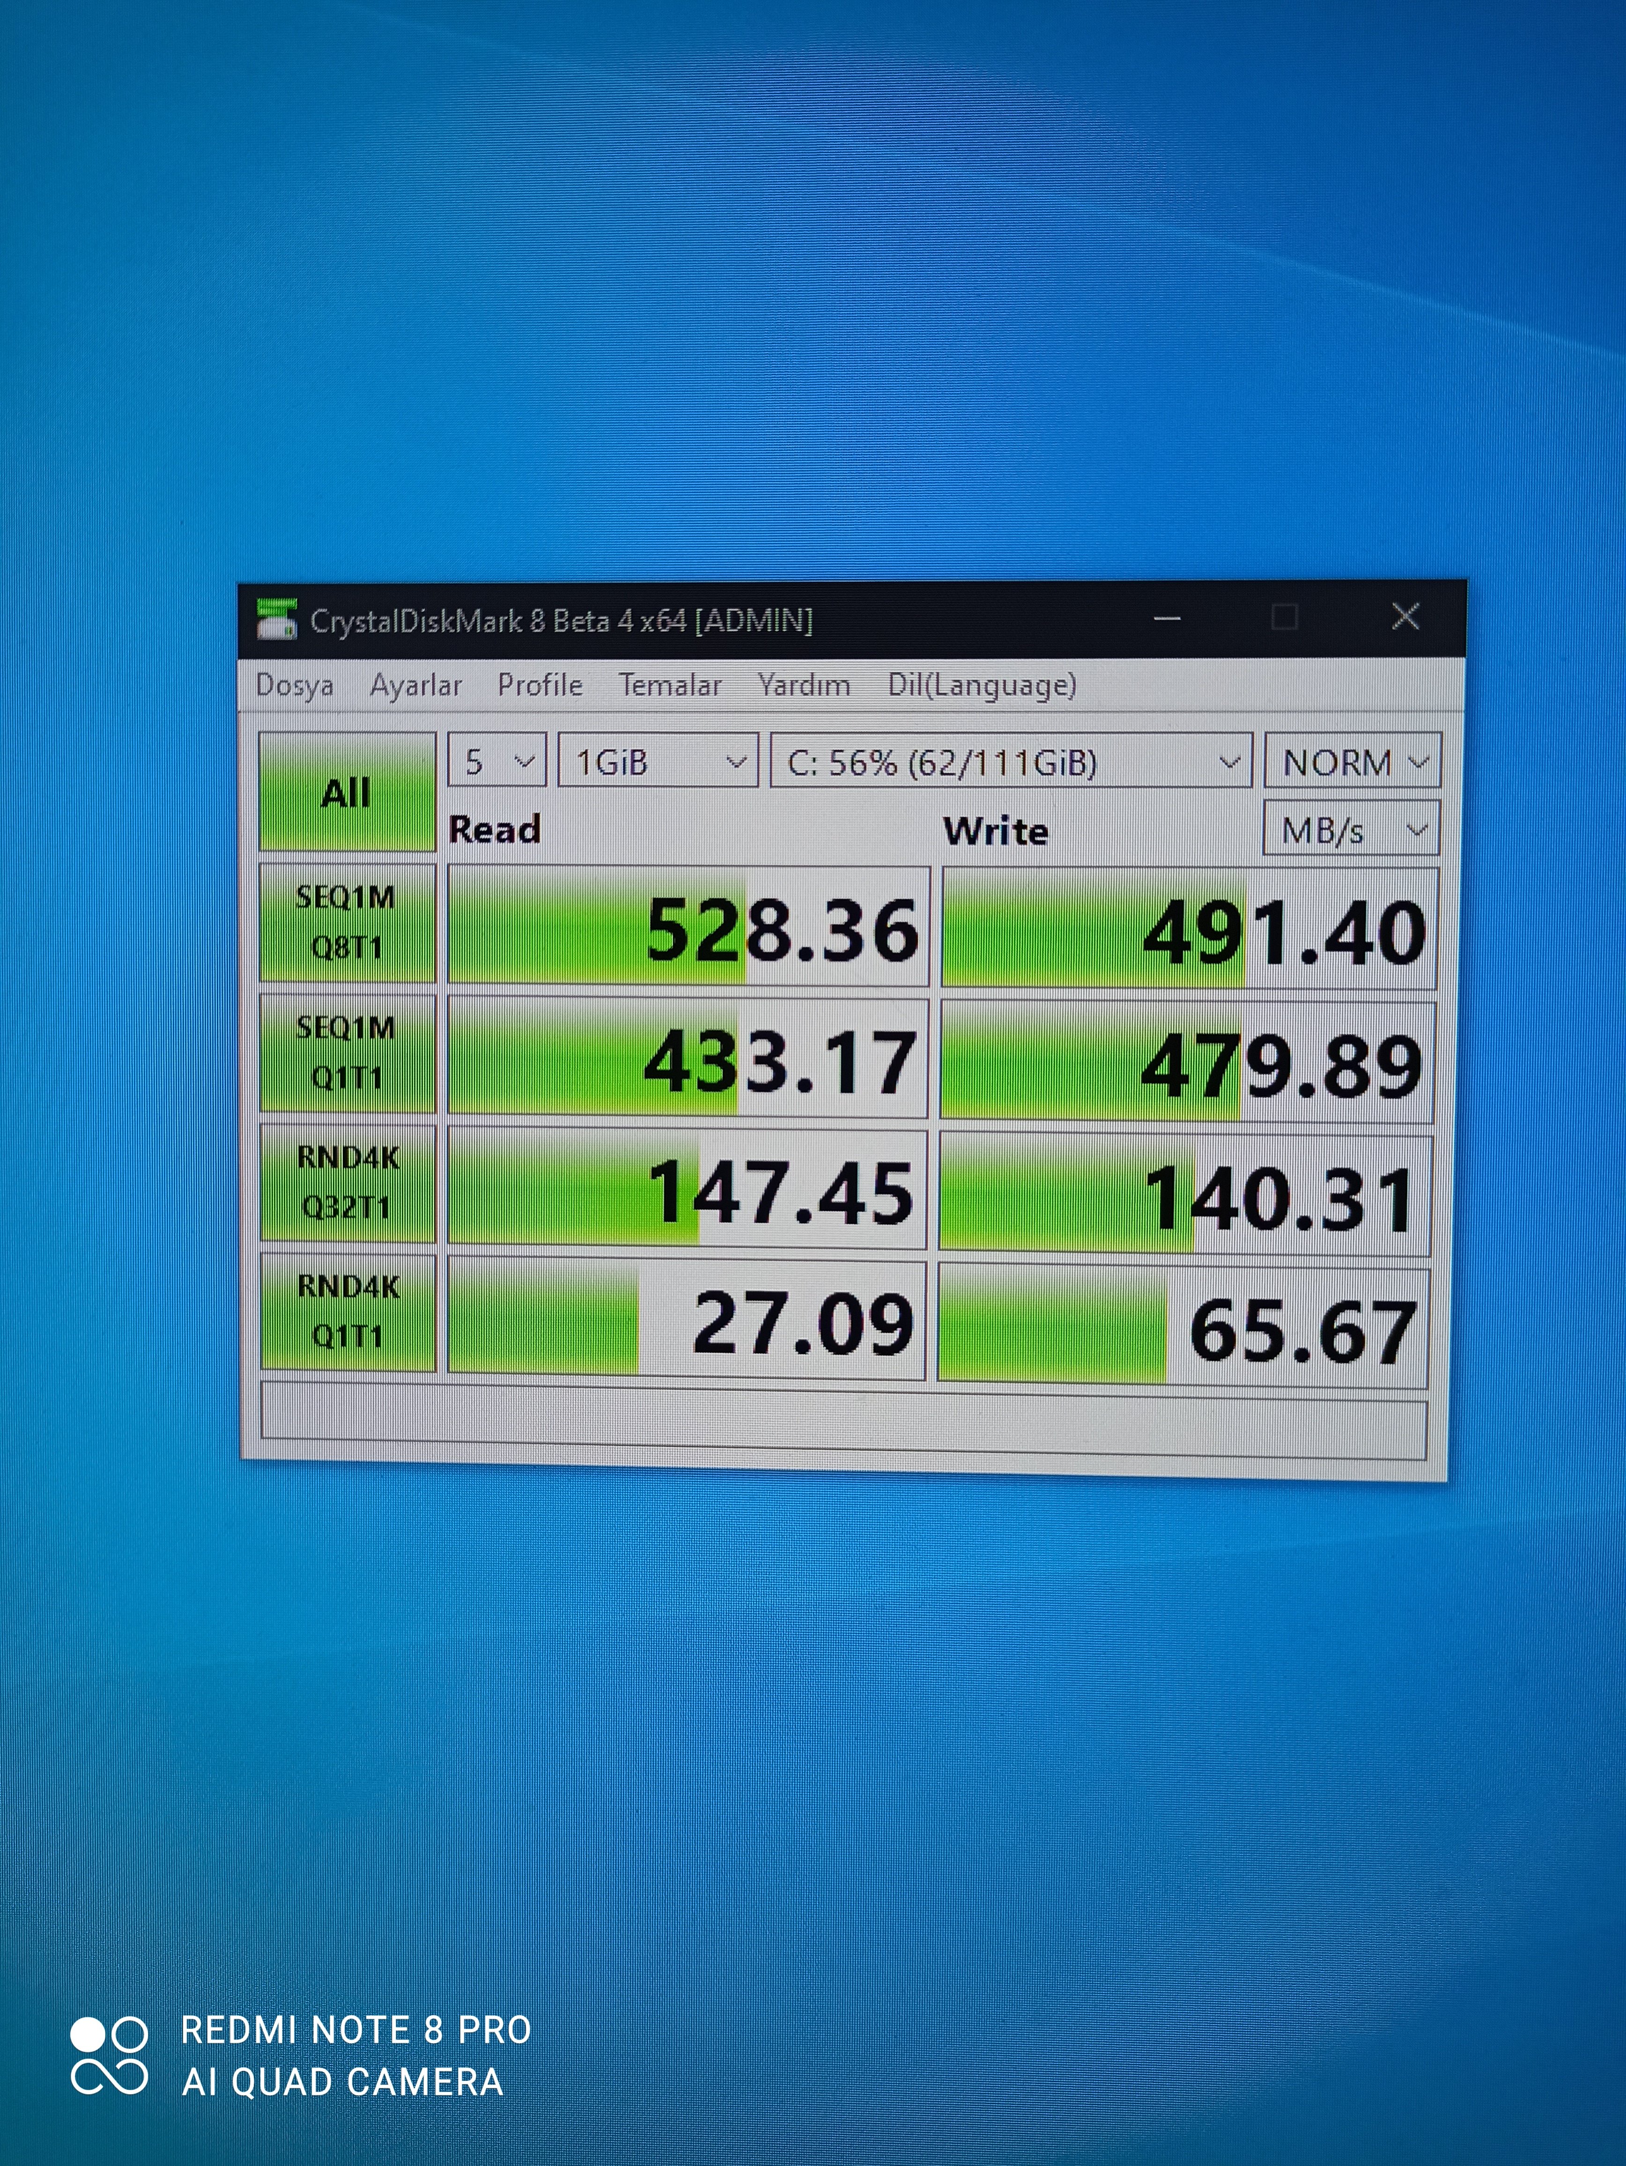The height and width of the screenshot is (2166, 1626).
Task: Start the SEQ1M Q1T1 test
Action: click(x=347, y=1053)
